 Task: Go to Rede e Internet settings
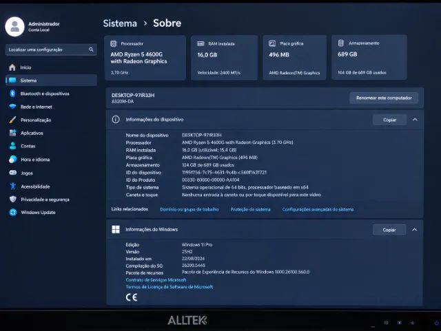(x=51, y=107)
